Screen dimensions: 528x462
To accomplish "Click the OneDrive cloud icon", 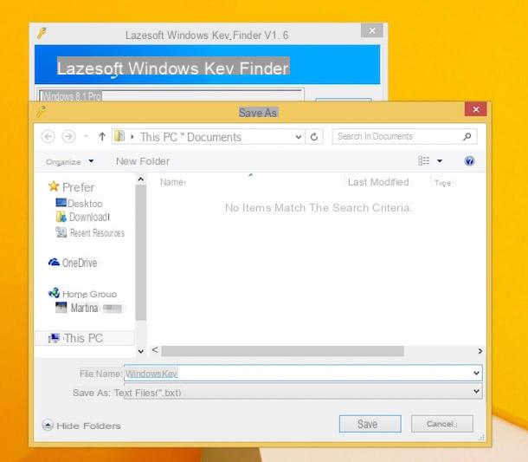I will (54, 262).
